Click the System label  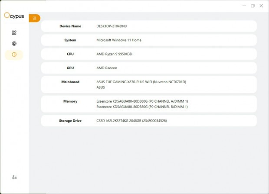(70, 40)
